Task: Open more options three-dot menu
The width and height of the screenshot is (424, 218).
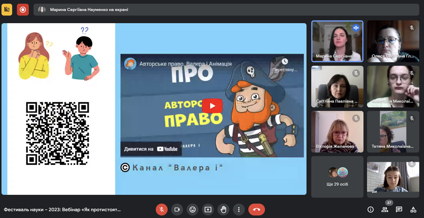Action: pos(239,209)
